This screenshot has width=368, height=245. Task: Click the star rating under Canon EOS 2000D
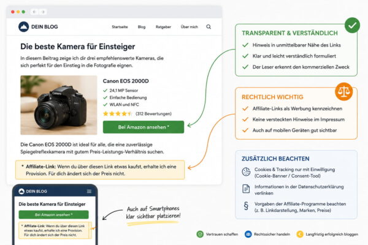click(118, 114)
